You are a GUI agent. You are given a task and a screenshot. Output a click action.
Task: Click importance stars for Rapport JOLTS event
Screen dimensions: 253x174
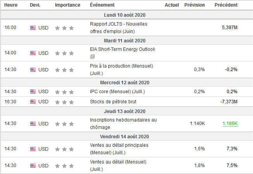tap(64, 28)
